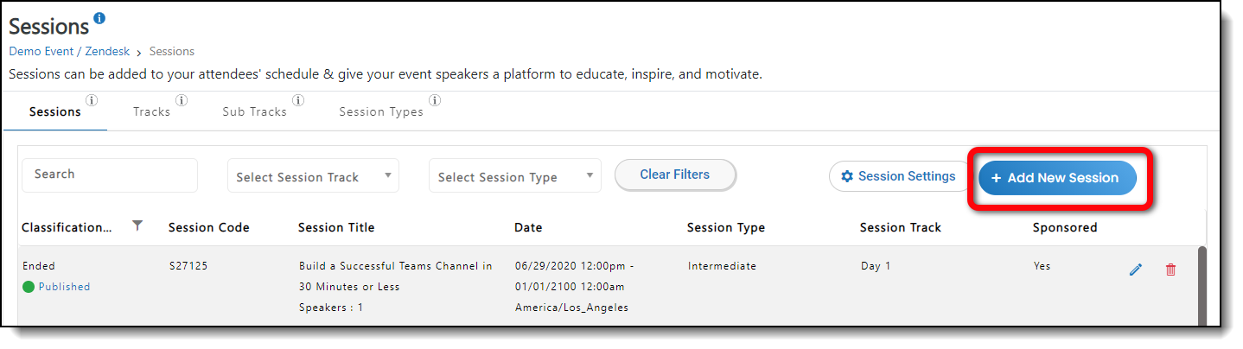
Task: Switch to the Tracks tab
Action: click(152, 111)
